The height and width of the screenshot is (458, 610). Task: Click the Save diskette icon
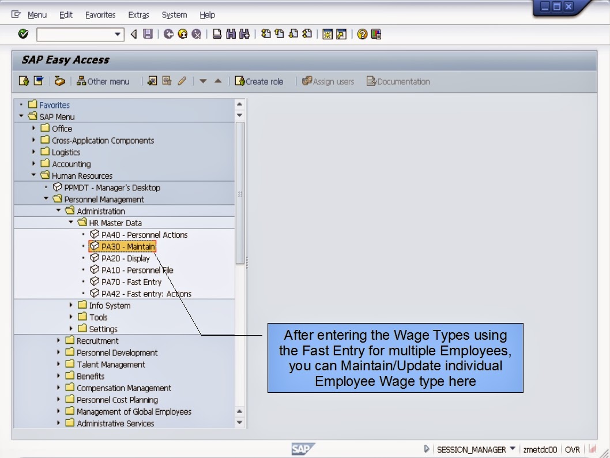tap(148, 34)
